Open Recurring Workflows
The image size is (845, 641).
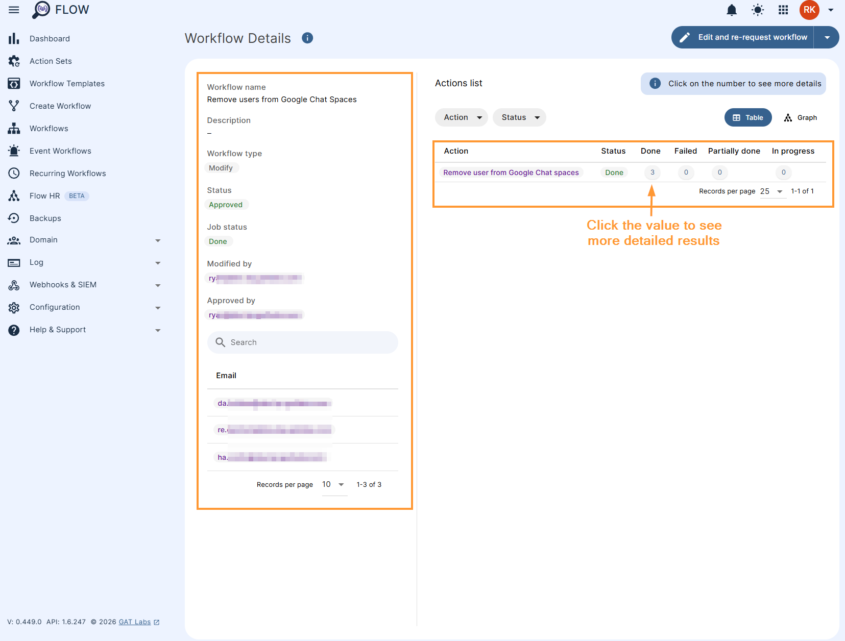[68, 174]
